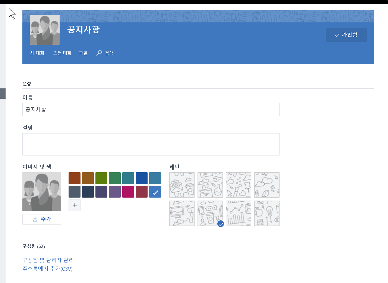Select the olive green color swatch
Screen dimensions: 388x283
pos(101,178)
